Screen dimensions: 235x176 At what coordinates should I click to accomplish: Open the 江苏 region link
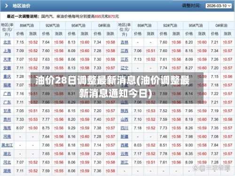125,60
